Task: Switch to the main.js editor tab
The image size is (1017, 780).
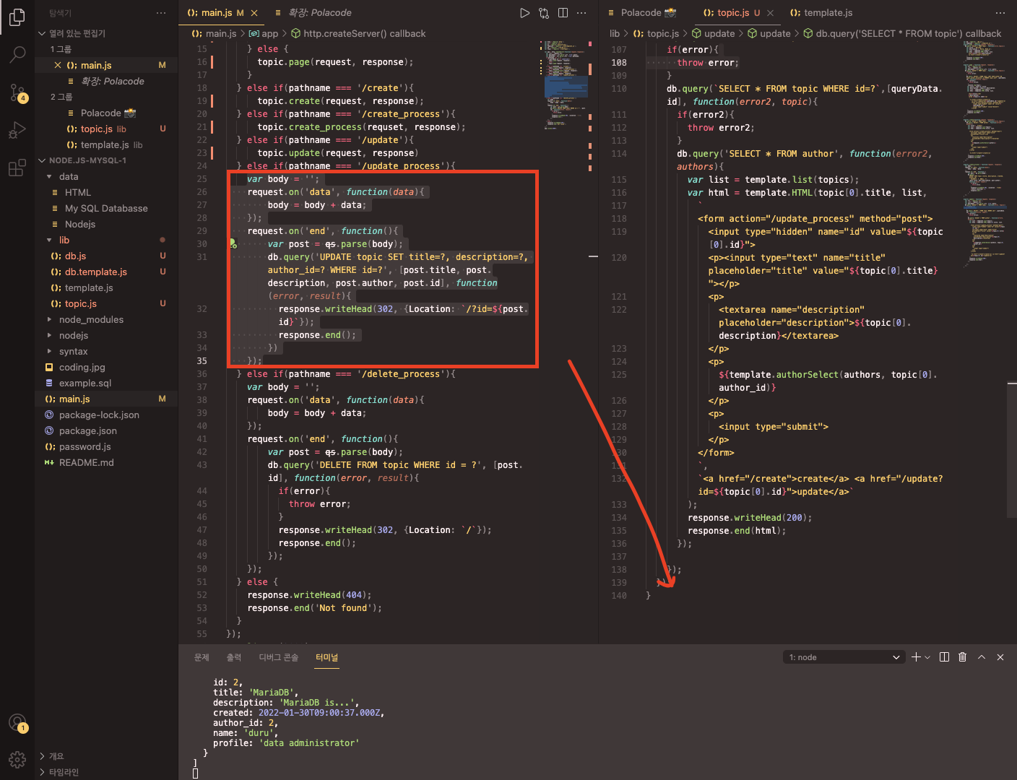Action: click(216, 13)
